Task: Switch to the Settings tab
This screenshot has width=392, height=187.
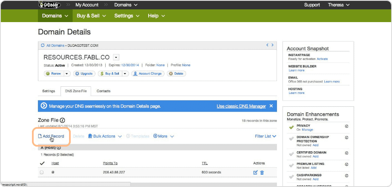Action: click(x=49, y=91)
